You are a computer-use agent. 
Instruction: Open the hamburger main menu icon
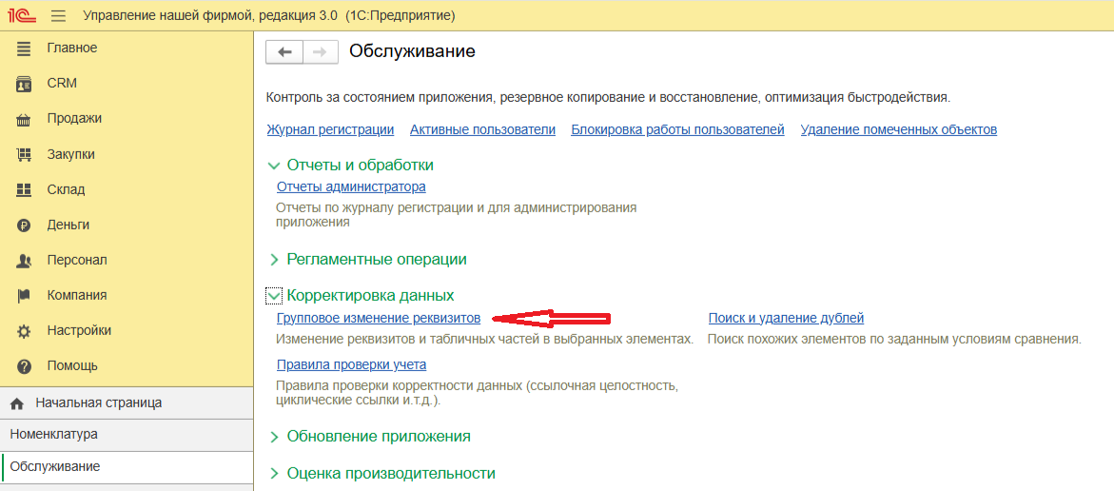point(59,16)
